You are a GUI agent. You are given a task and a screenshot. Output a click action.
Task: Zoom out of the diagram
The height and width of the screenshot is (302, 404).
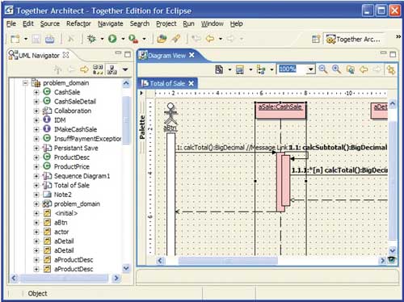click(x=323, y=69)
